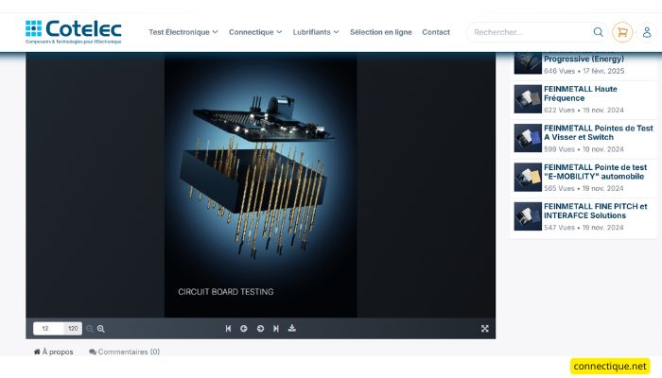This screenshot has width=662, height=378.
Task: Open FEINMETALL E-MOBILITY automobile thumbnail
Action: click(528, 177)
